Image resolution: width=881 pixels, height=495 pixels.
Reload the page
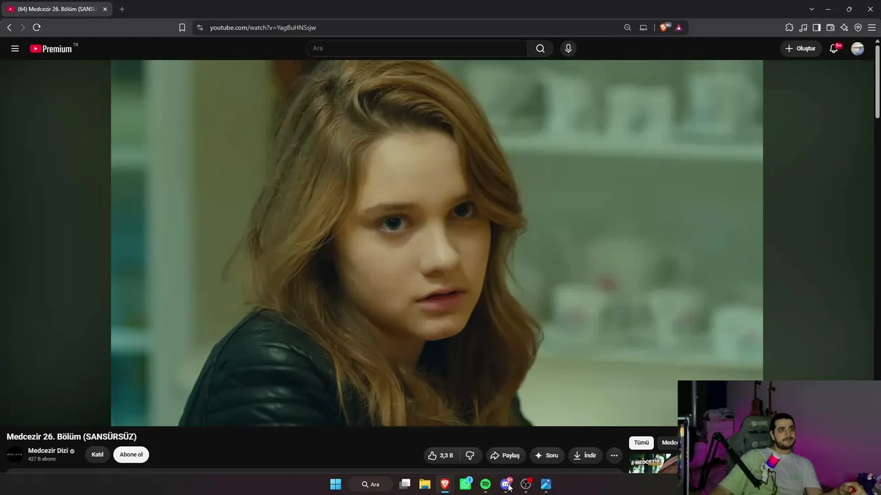[x=36, y=27]
